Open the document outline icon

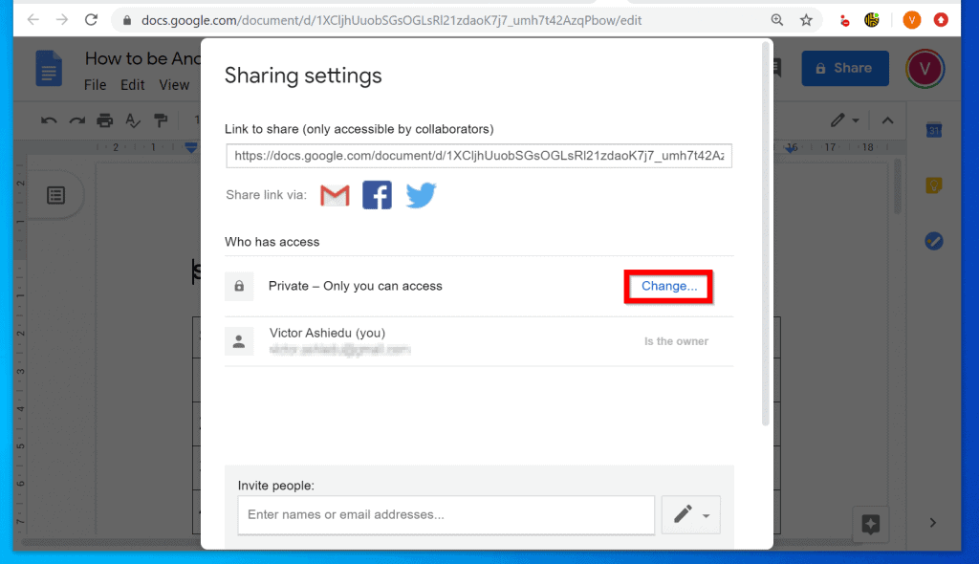coord(56,196)
